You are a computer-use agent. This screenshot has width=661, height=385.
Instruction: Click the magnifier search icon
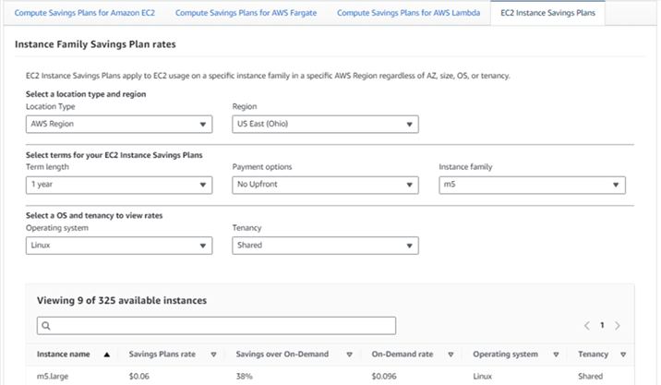[46, 326]
